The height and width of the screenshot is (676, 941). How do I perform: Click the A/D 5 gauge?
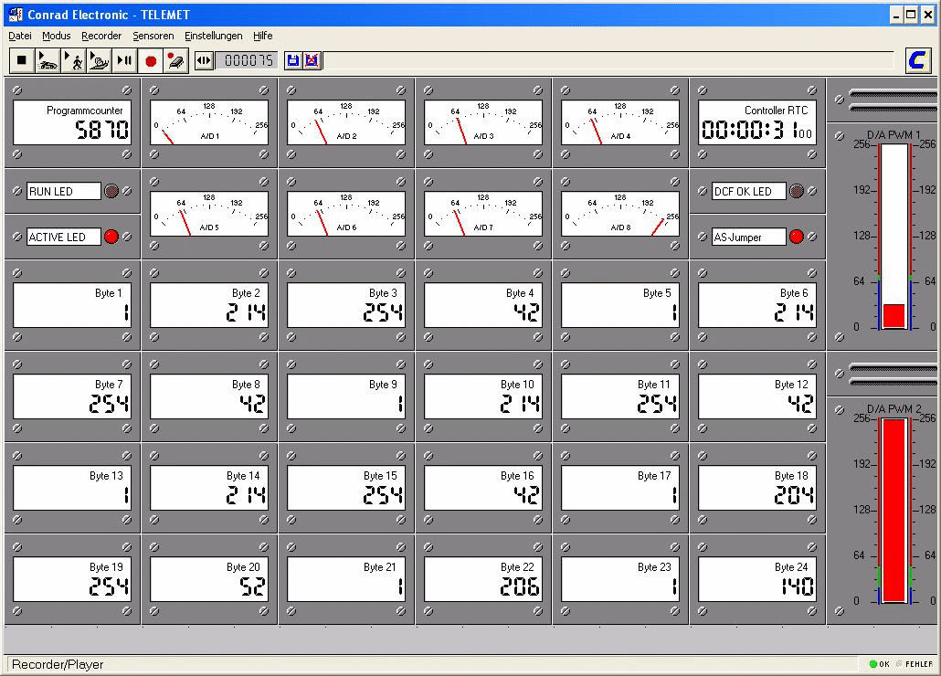[209, 214]
